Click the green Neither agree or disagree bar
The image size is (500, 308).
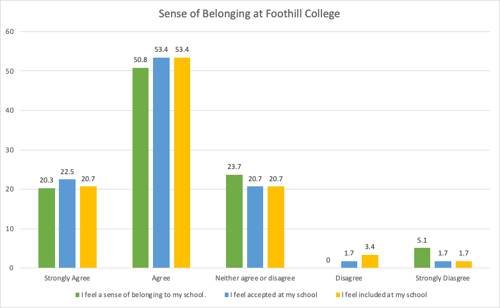coord(234,221)
